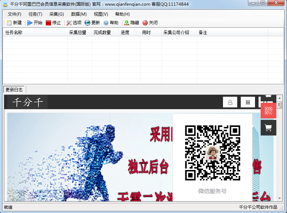Open the 任务(T) menu

(35, 14)
